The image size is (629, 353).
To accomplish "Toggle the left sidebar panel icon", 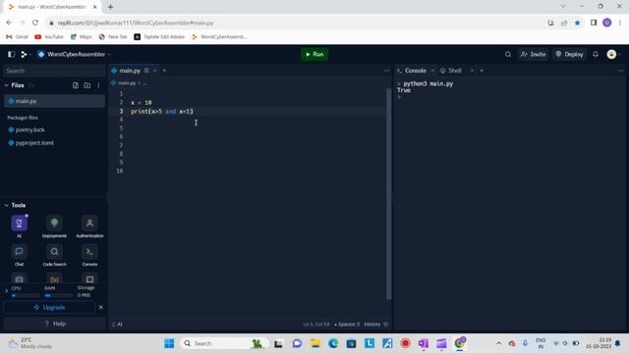I will 11,55.
